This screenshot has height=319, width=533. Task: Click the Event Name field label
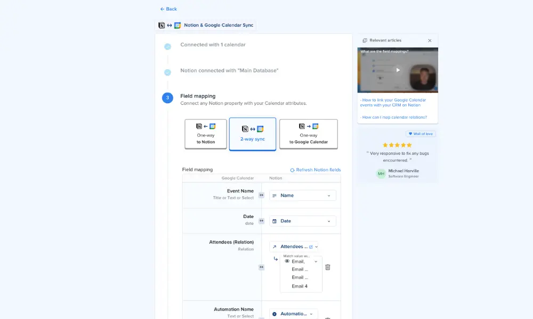point(240,191)
